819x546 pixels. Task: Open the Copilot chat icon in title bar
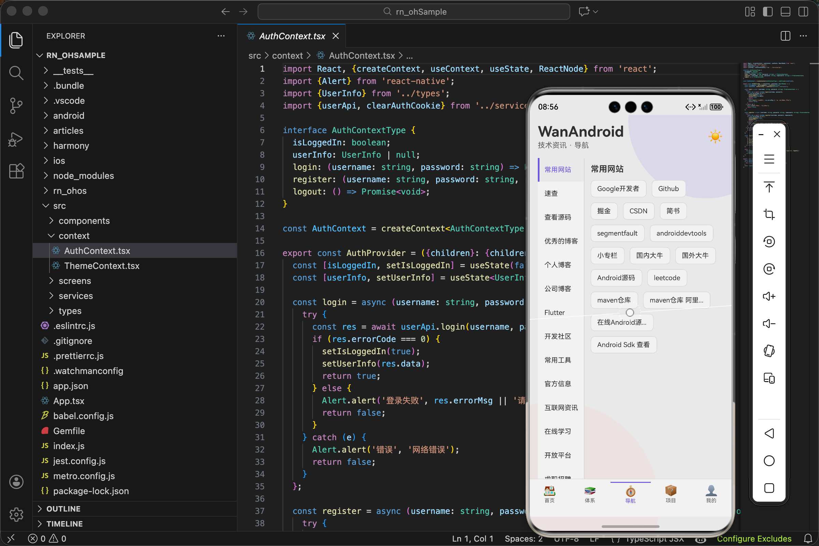pyautogui.click(x=584, y=12)
